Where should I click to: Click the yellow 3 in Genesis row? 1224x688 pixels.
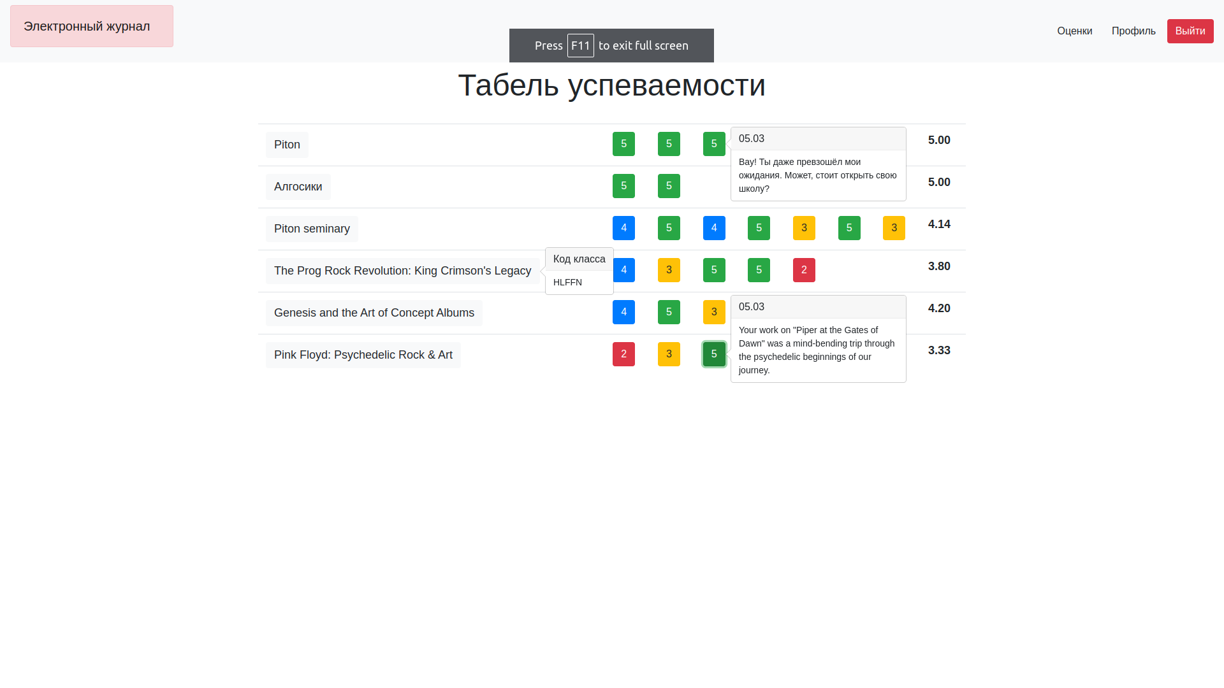(x=714, y=312)
